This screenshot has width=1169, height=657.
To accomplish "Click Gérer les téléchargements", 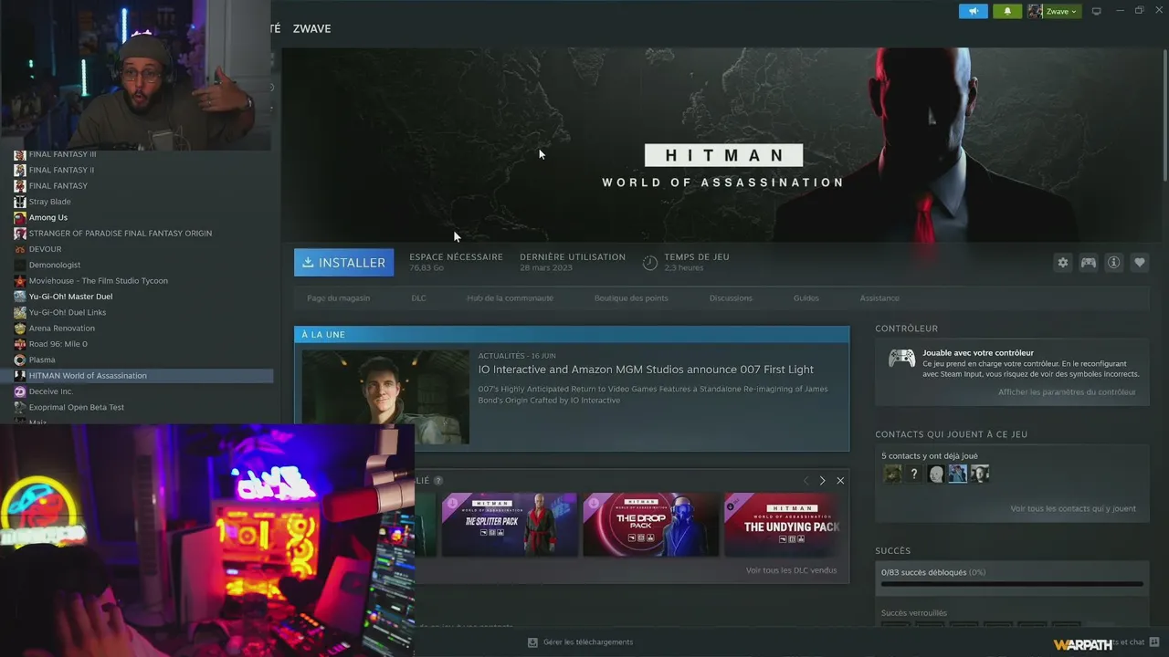I will [x=588, y=642].
